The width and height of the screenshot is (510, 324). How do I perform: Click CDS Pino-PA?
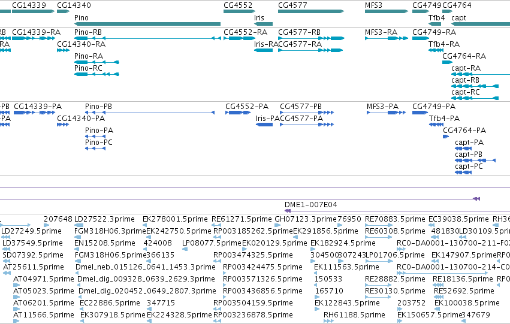point(95,137)
